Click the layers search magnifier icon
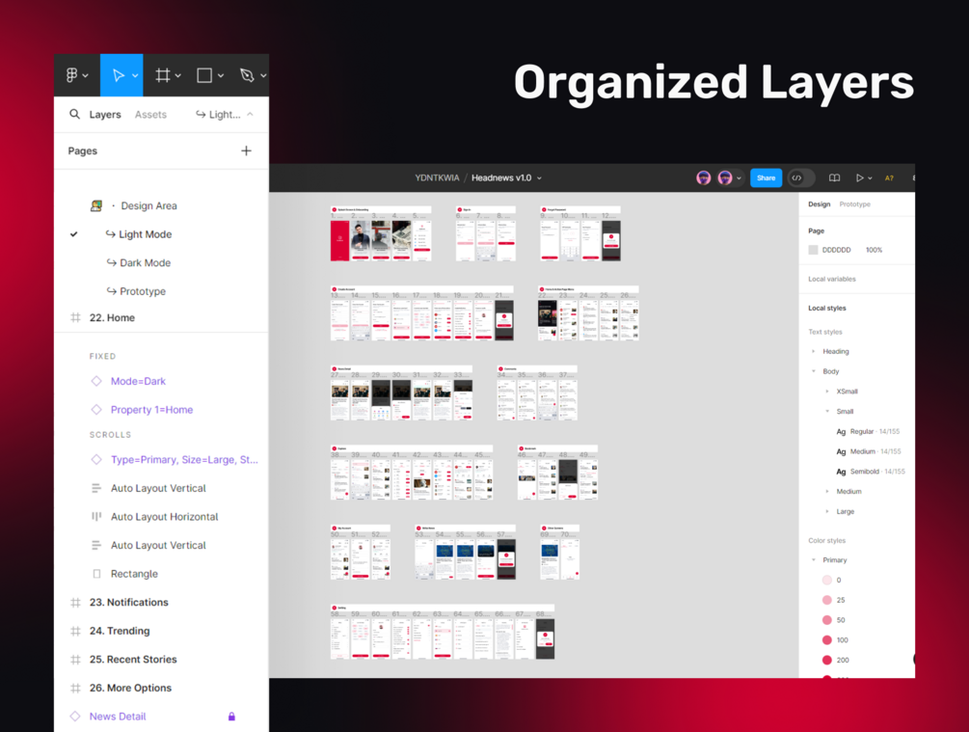Screen dimensions: 969x732 click(75, 115)
